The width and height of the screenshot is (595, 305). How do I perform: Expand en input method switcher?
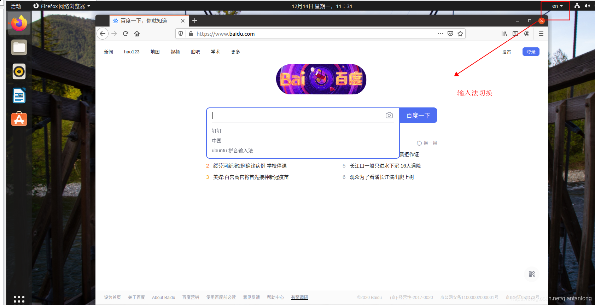(x=558, y=6)
